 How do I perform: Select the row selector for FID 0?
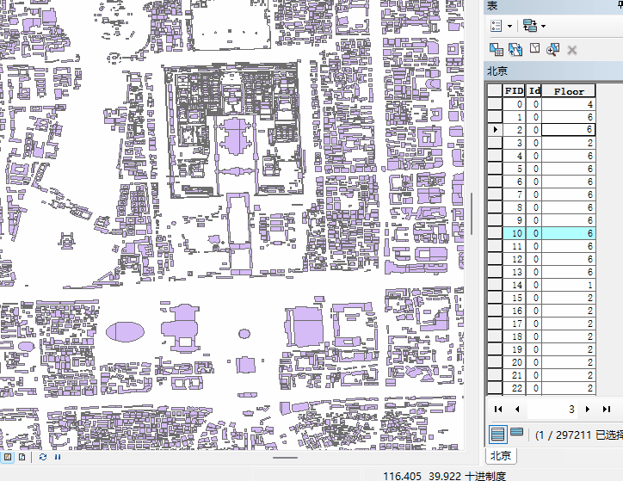point(495,104)
